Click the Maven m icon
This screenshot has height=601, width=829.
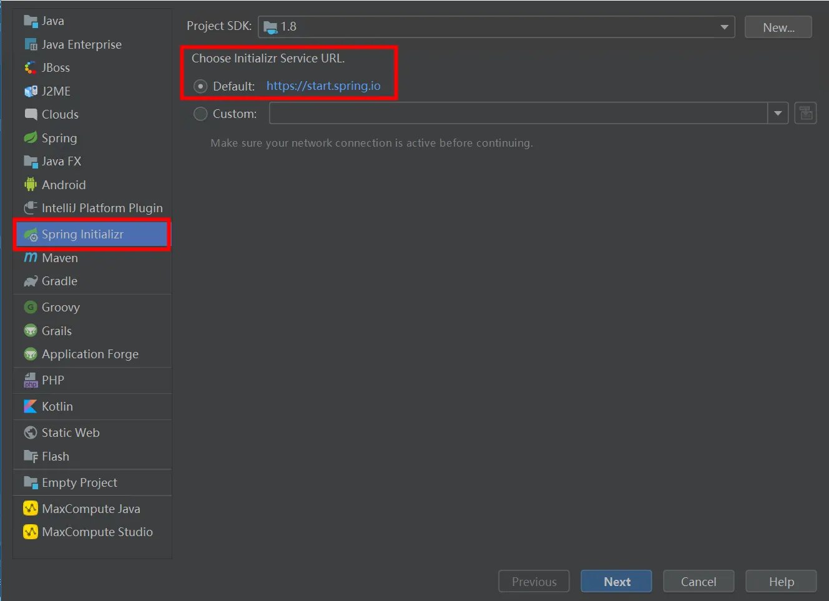[x=31, y=258]
